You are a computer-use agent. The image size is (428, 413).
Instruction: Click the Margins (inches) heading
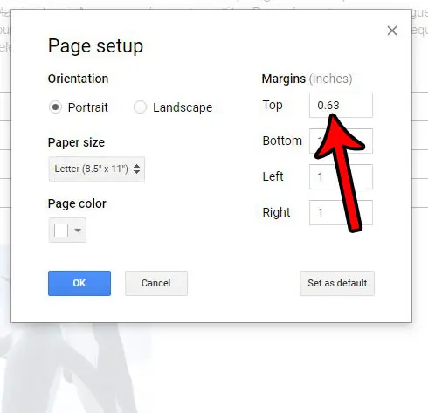pyautogui.click(x=307, y=79)
